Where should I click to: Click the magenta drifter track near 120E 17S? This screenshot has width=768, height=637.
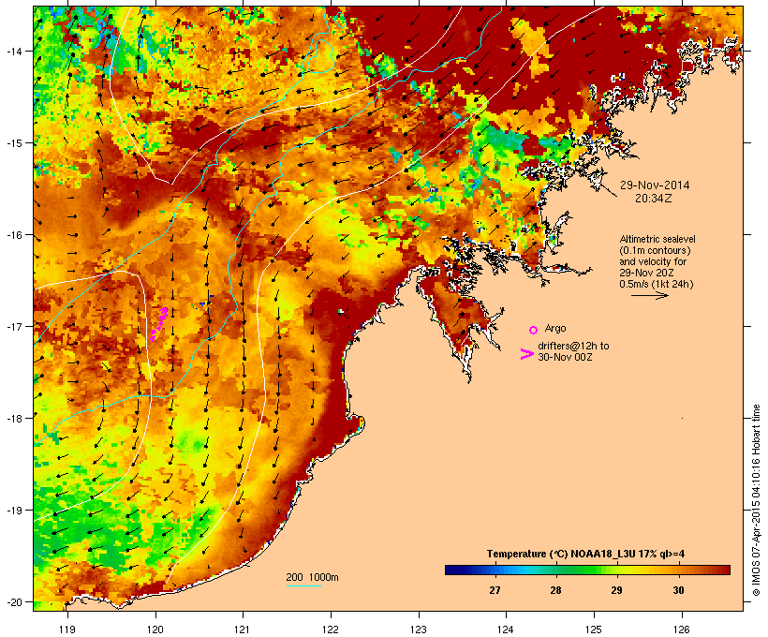coord(158,323)
